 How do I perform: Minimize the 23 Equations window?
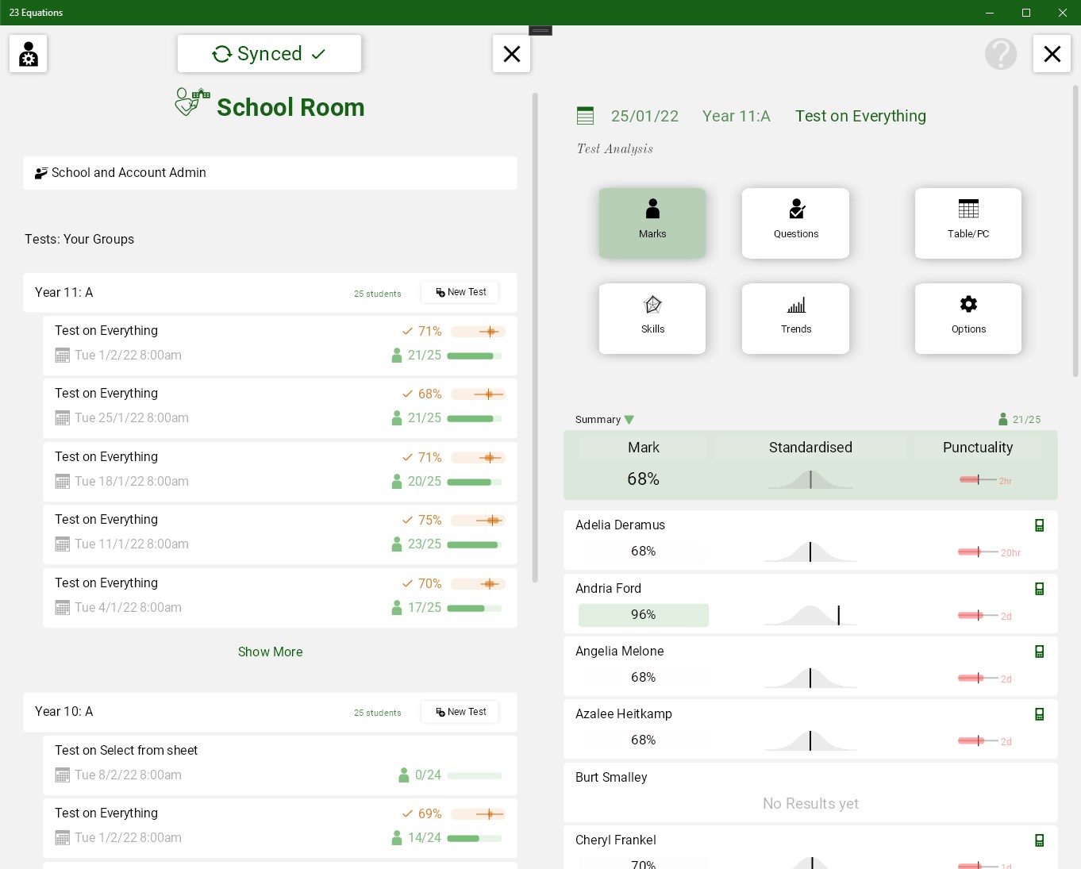pos(990,13)
